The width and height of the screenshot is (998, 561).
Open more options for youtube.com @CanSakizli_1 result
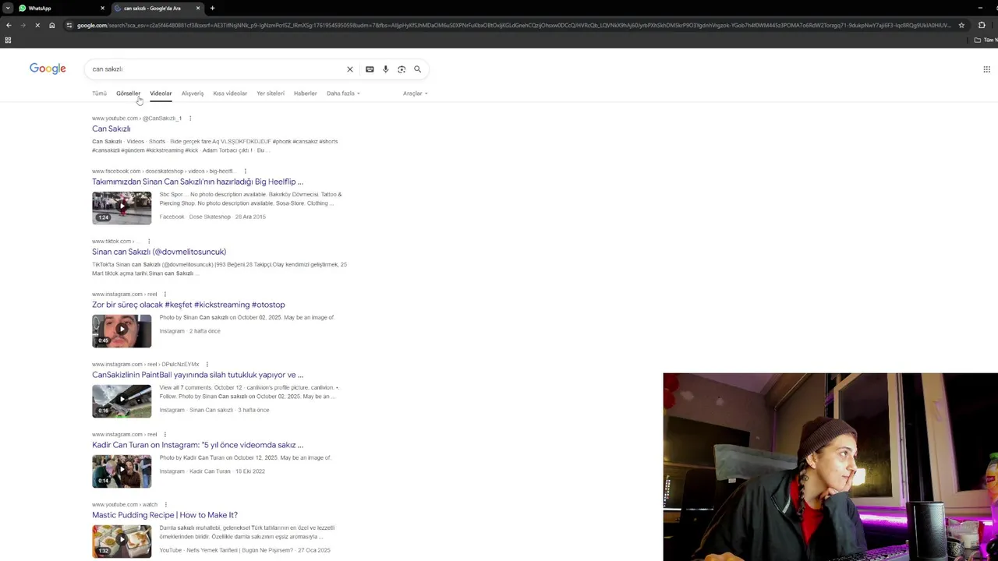click(x=189, y=118)
